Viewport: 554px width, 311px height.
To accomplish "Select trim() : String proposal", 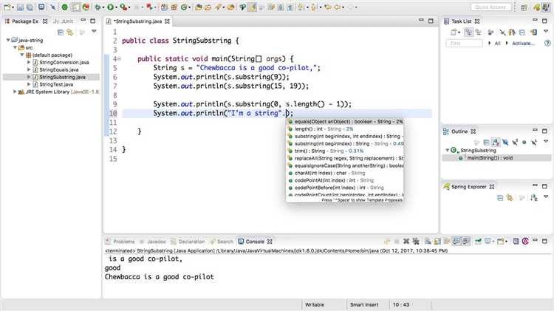I will pyautogui.click(x=345, y=151).
